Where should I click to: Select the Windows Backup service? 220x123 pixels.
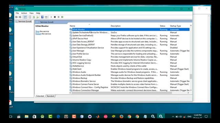(x=129, y=78)
